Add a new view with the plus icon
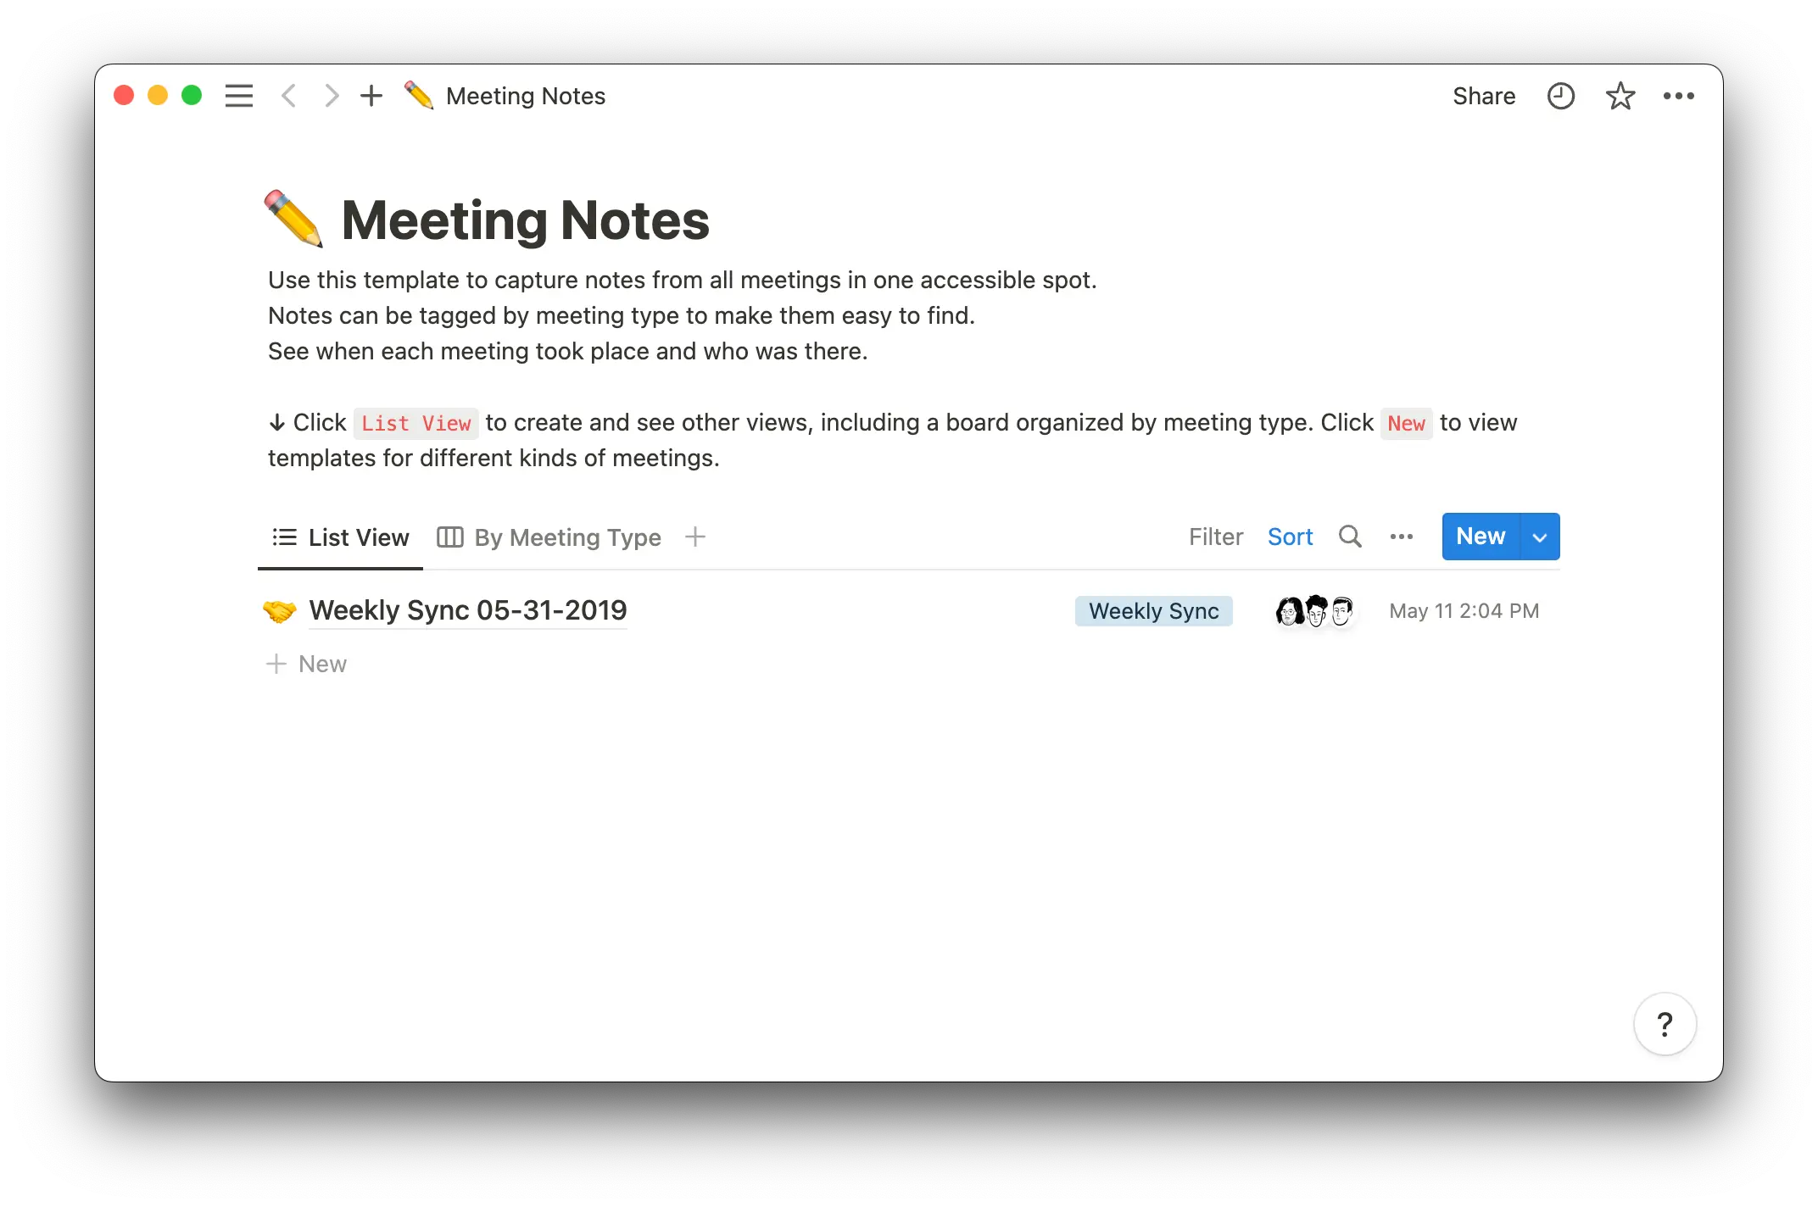Image resolution: width=1818 pixels, height=1207 pixels. pyautogui.click(x=694, y=537)
